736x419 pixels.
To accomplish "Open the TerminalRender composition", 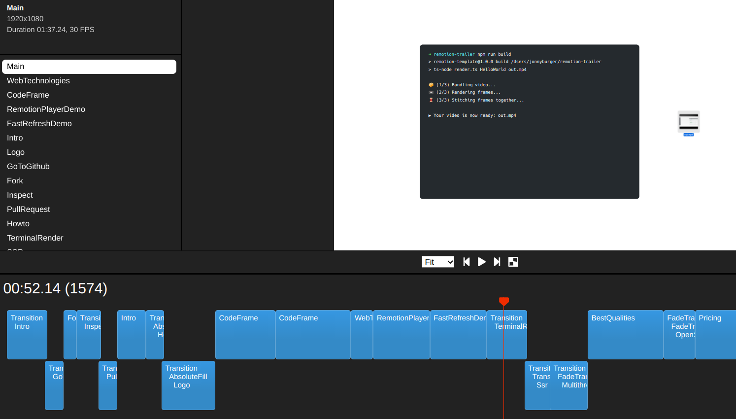I will pos(35,238).
